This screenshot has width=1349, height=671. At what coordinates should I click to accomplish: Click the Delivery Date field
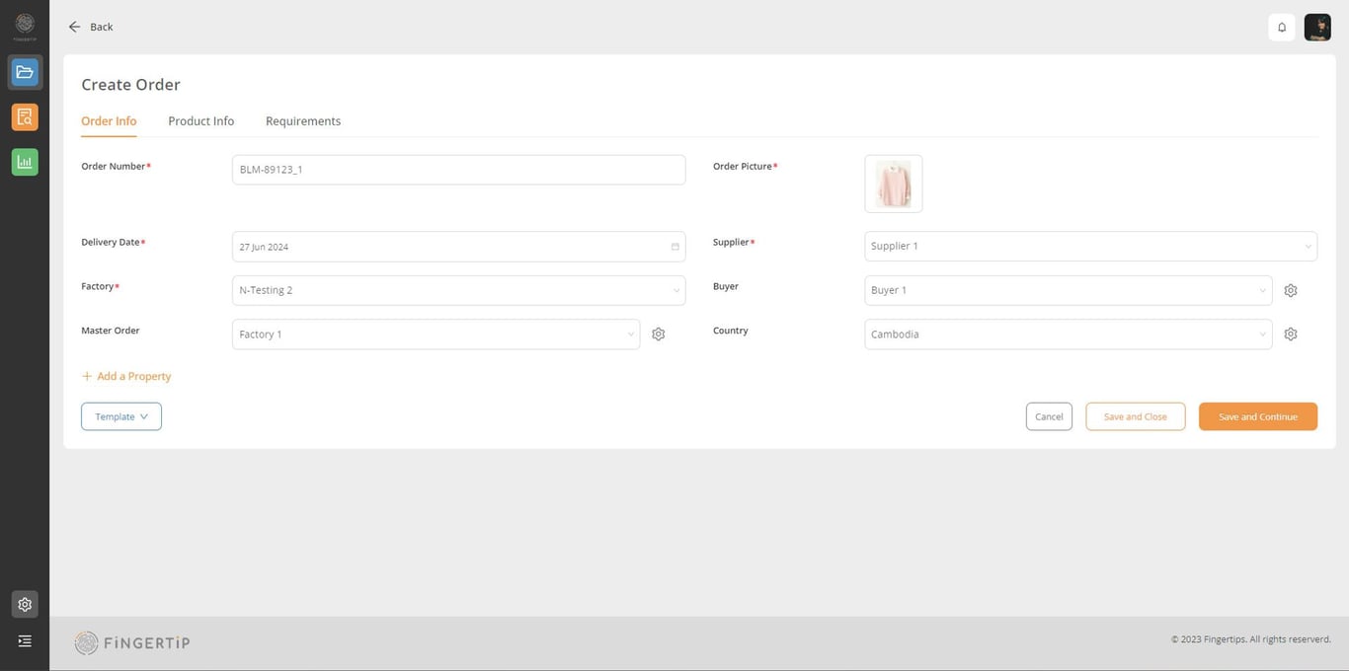(458, 247)
